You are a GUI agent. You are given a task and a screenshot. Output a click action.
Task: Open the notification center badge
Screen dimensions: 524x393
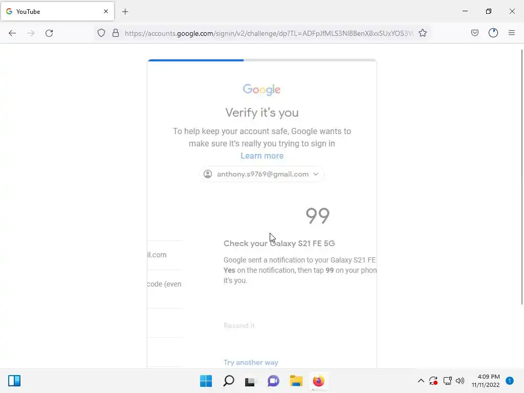[510, 381]
